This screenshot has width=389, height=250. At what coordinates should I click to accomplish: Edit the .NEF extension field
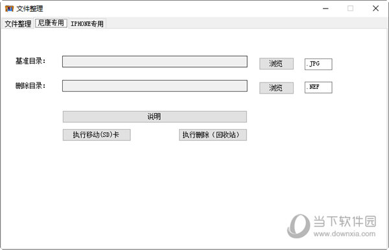[318, 88]
